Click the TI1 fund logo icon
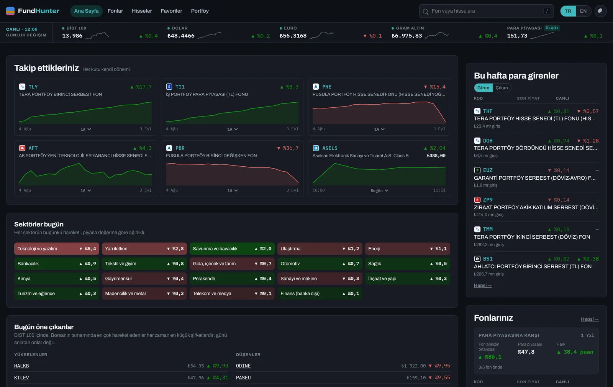The image size is (613, 387). (169, 87)
